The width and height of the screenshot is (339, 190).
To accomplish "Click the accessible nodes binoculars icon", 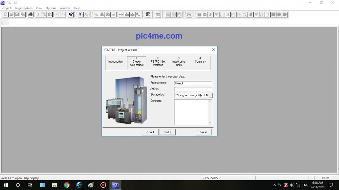I will [148, 15].
